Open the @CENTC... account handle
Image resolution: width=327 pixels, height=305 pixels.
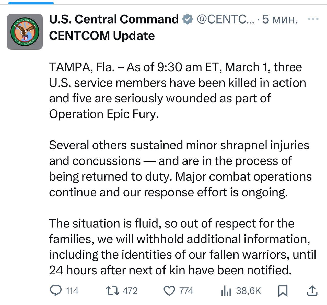[225, 19]
